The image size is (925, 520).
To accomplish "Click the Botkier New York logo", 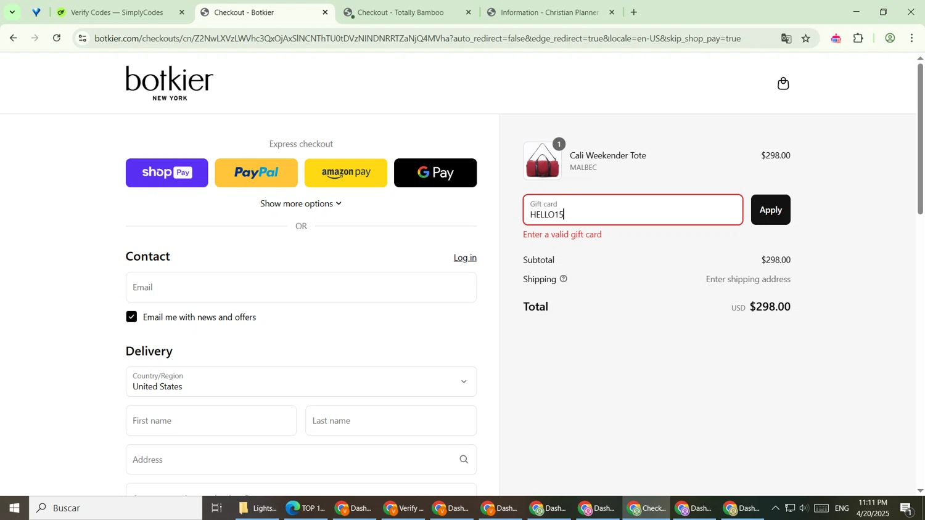I will 170,83.
